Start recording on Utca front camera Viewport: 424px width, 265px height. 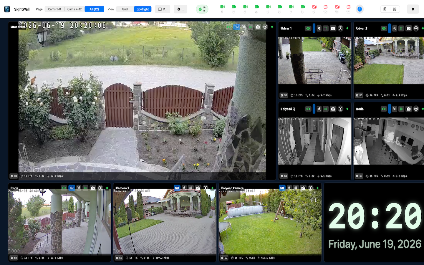[265, 27]
